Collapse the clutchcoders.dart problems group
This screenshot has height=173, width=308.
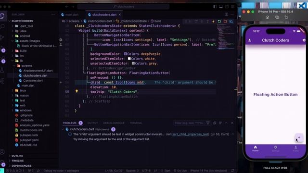pyautogui.click(x=63, y=129)
